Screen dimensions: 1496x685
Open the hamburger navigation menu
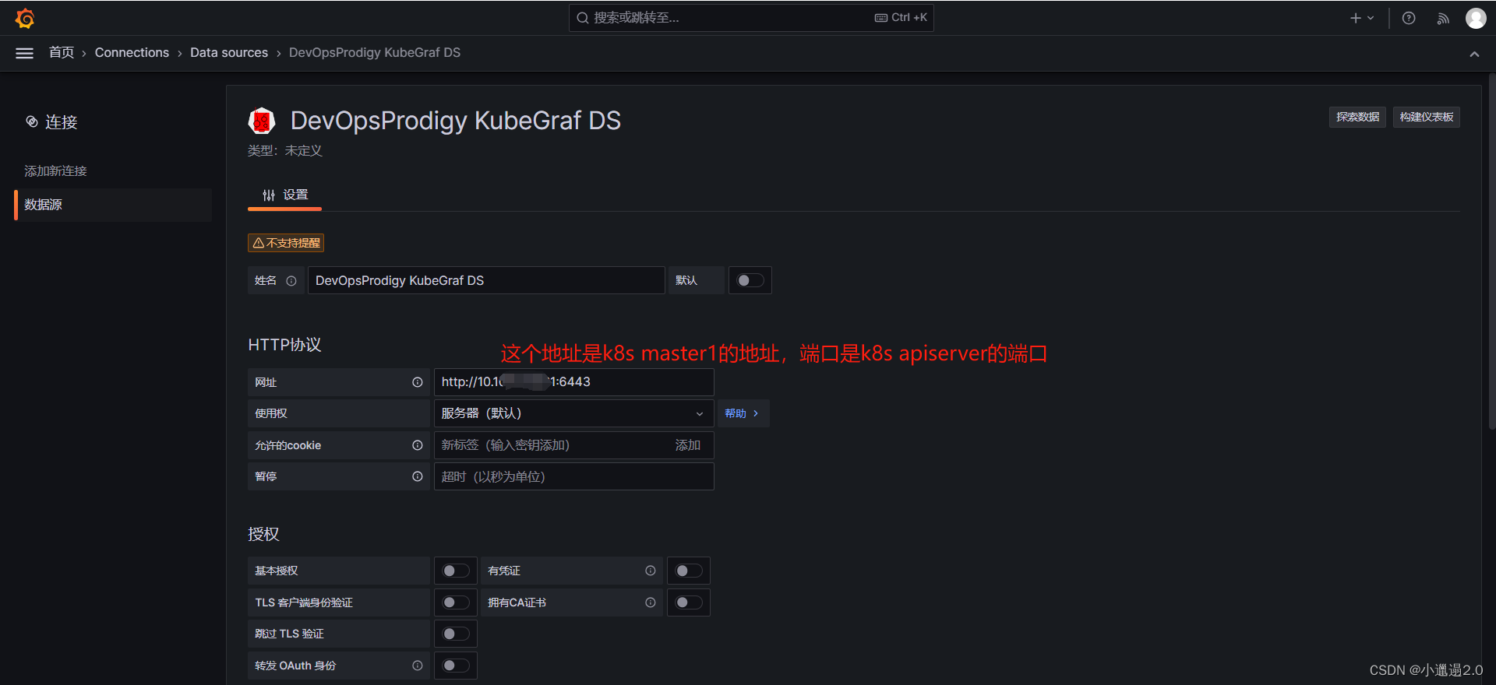tap(25, 53)
